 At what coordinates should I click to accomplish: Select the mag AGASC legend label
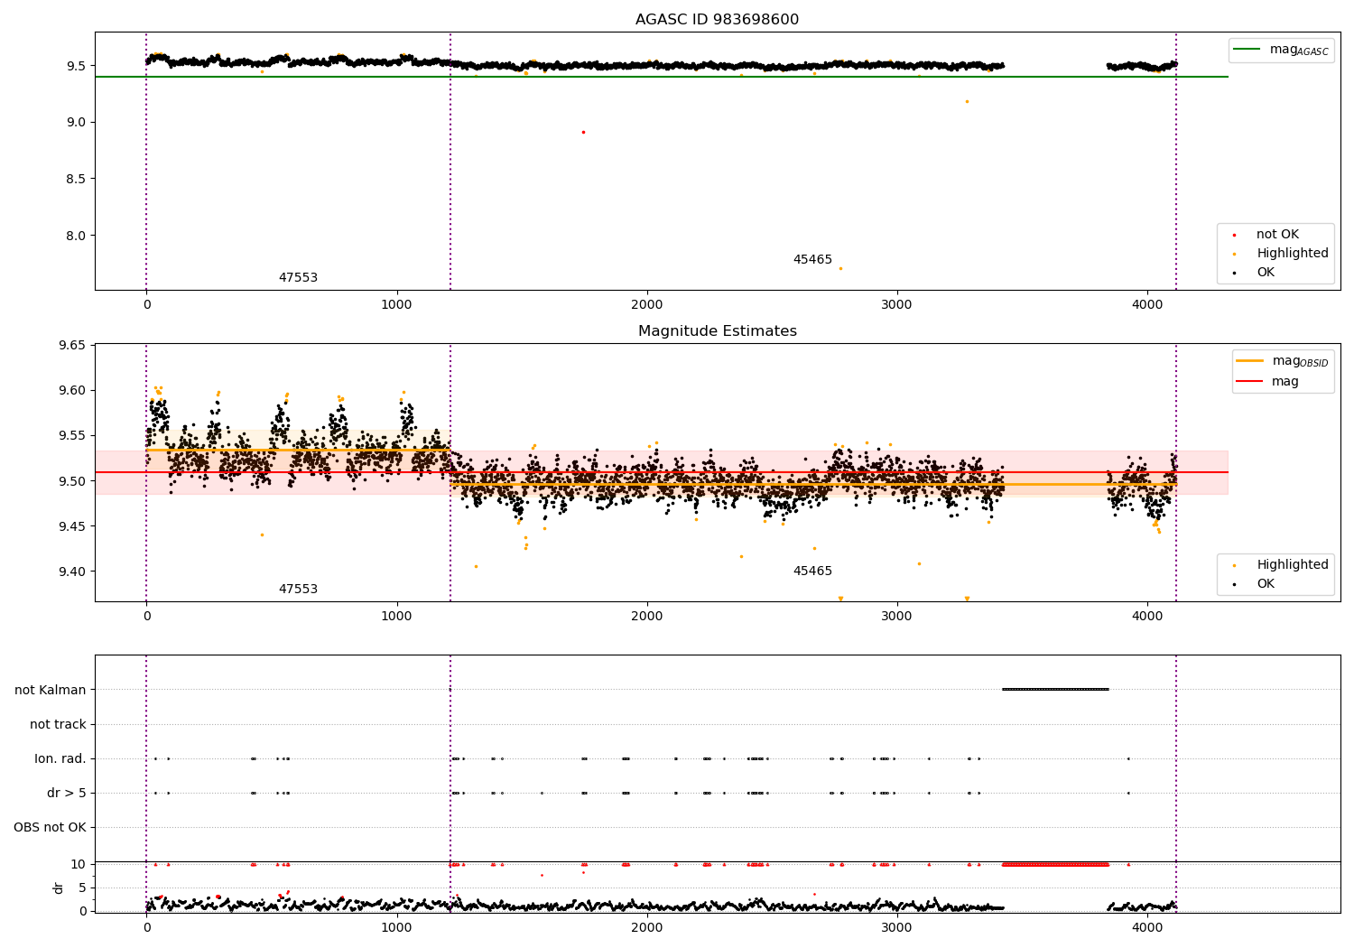pos(1299,50)
